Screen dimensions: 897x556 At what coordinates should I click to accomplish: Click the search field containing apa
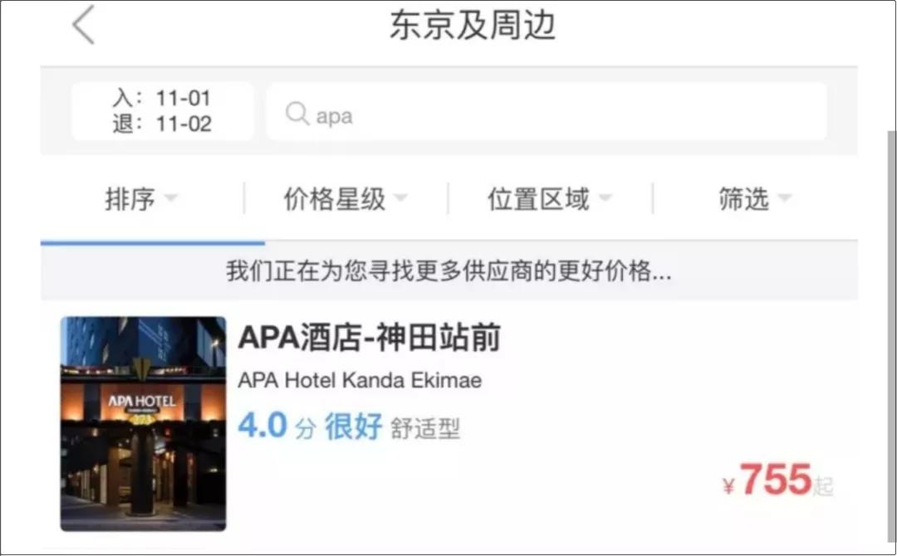(x=547, y=111)
